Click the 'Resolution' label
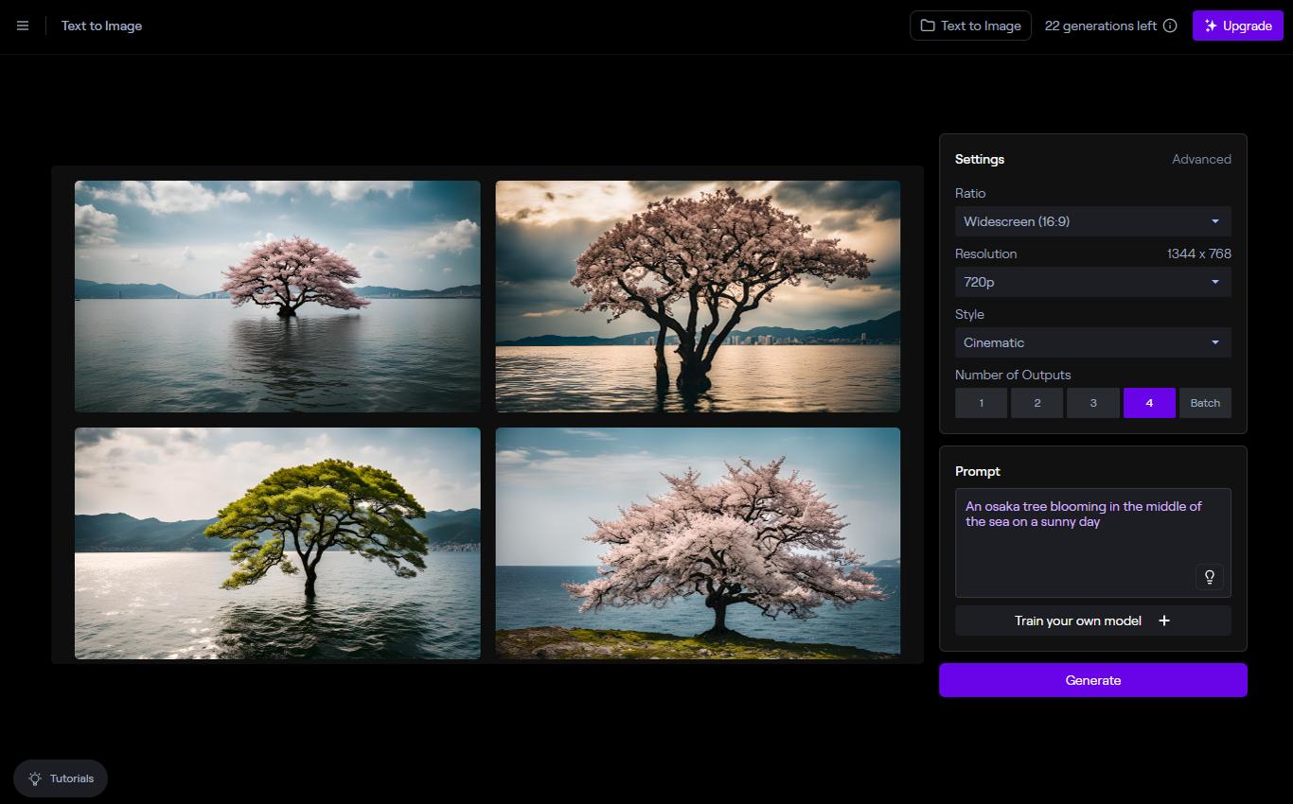The image size is (1293, 804). tap(986, 253)
